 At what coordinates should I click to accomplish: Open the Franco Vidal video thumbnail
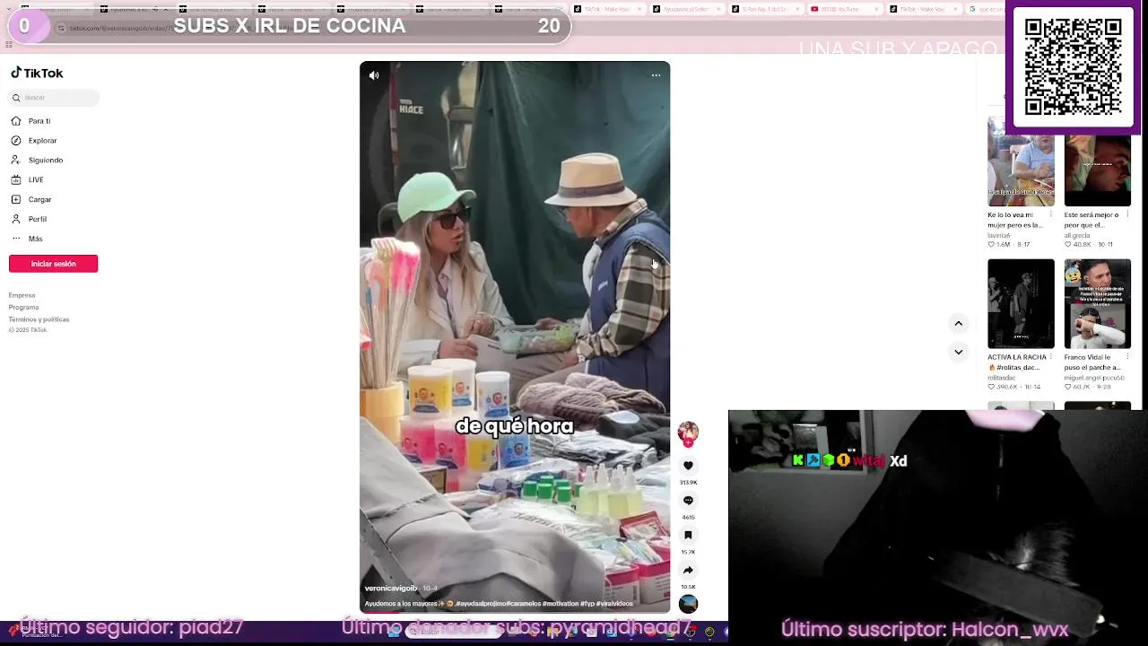[x=1098, y=303]
